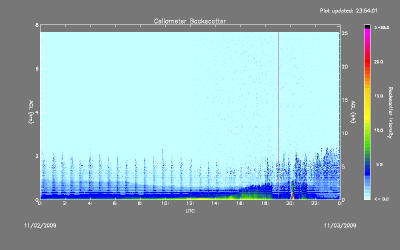
Task: Click the '10.0' colorbar tick label
Action: (378, 130)
